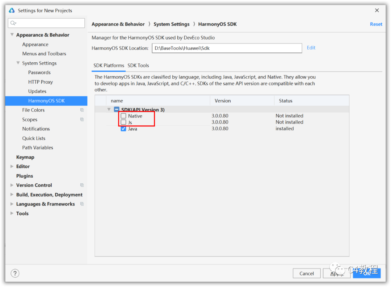Open the Updates settings page
Viewport: 391px width, 287px height.
37,91
